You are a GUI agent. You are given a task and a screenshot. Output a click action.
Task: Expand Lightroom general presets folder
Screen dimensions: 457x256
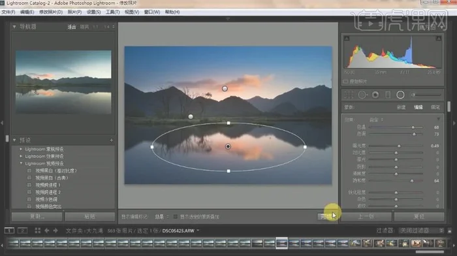(21, 149)
